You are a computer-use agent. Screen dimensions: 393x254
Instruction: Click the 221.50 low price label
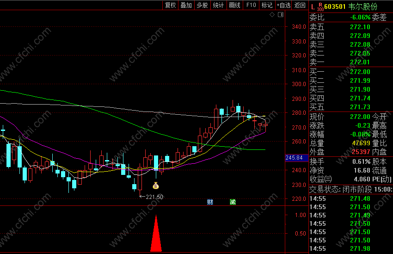point(154,197)
